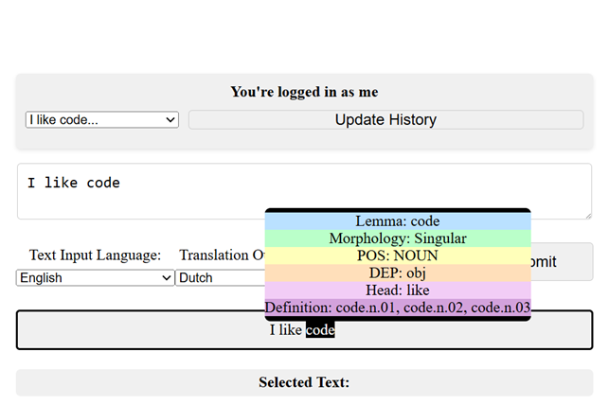Grab the text area resize handle
Viewport: 609px width, 405px height.
586,214
